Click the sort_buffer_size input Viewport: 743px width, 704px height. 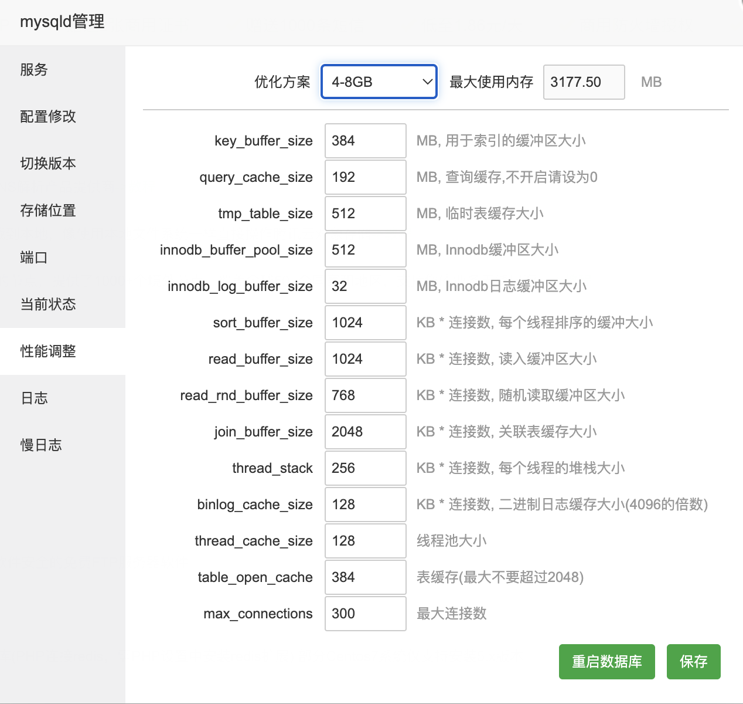click(365, 323)
